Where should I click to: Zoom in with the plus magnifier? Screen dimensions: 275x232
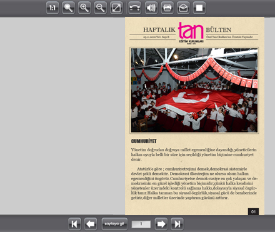(84, 8)
